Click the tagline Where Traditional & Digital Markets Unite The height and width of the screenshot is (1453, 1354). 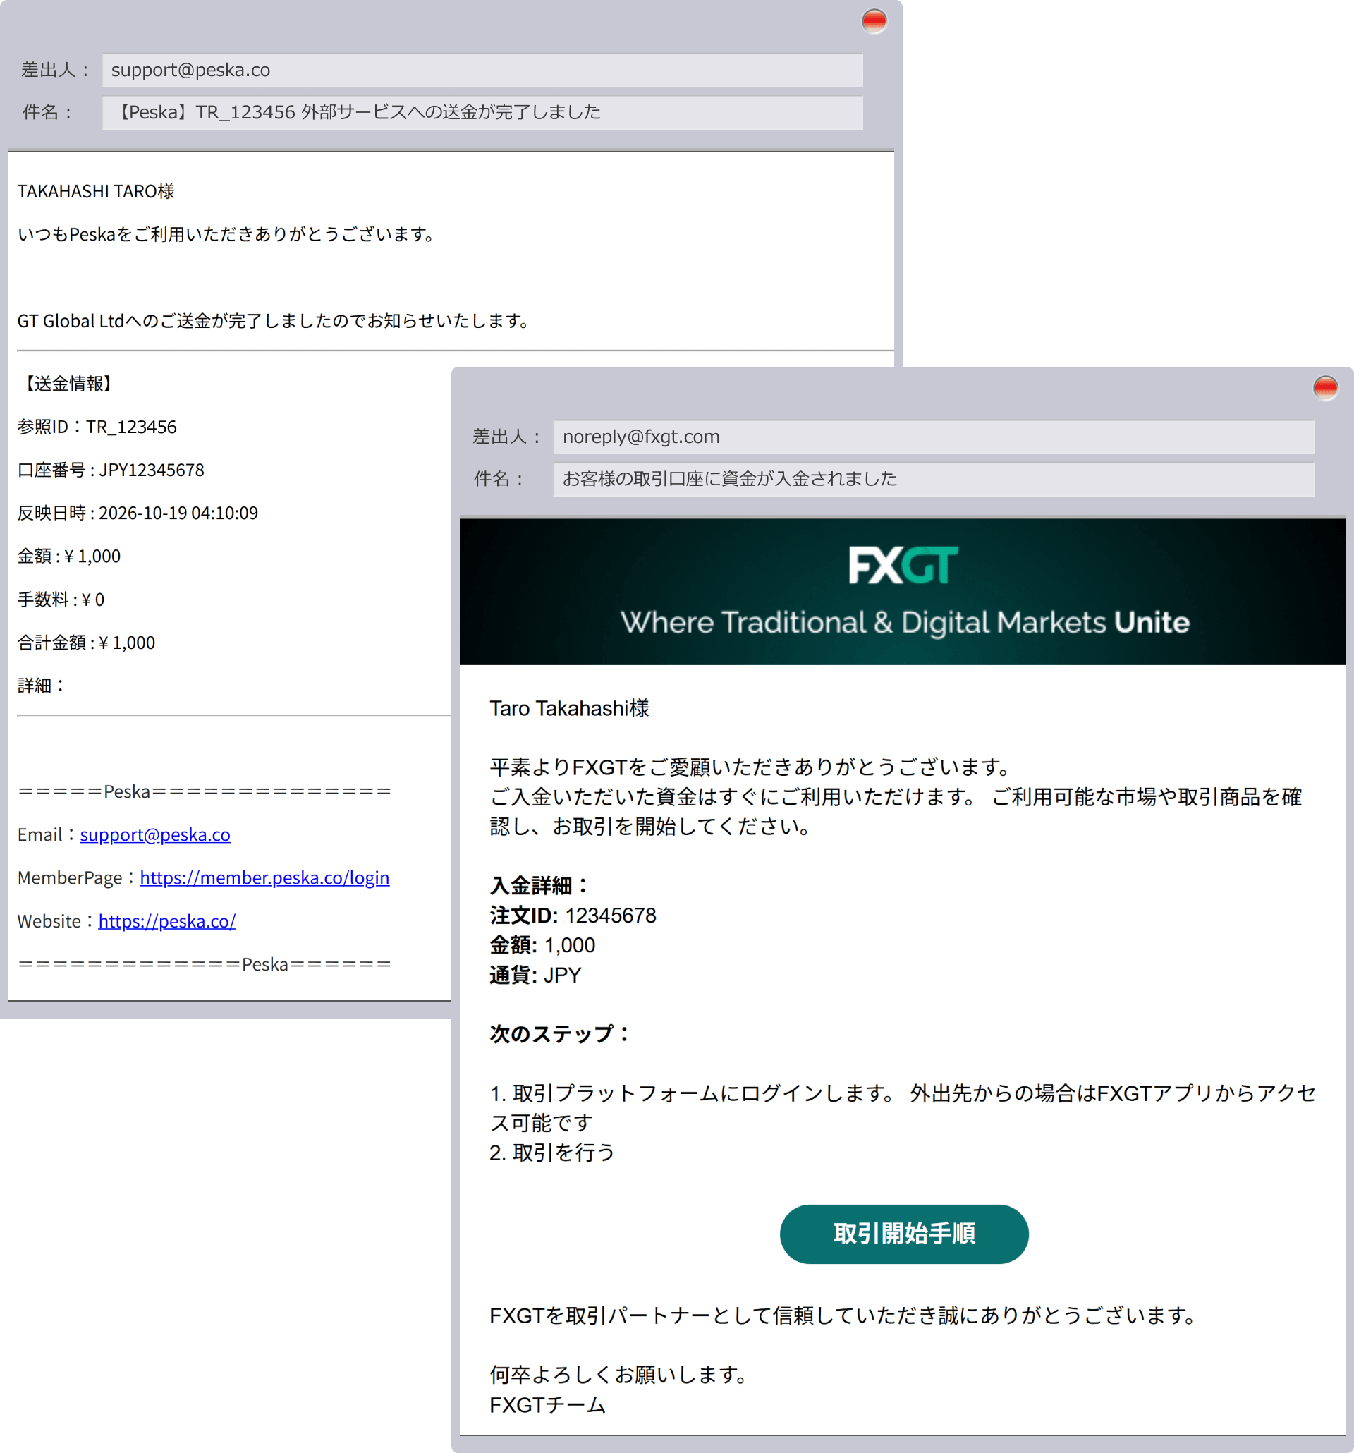(x=905, y=623)
